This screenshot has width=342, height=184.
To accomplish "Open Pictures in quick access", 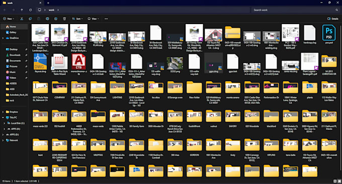I will [14, 66].
